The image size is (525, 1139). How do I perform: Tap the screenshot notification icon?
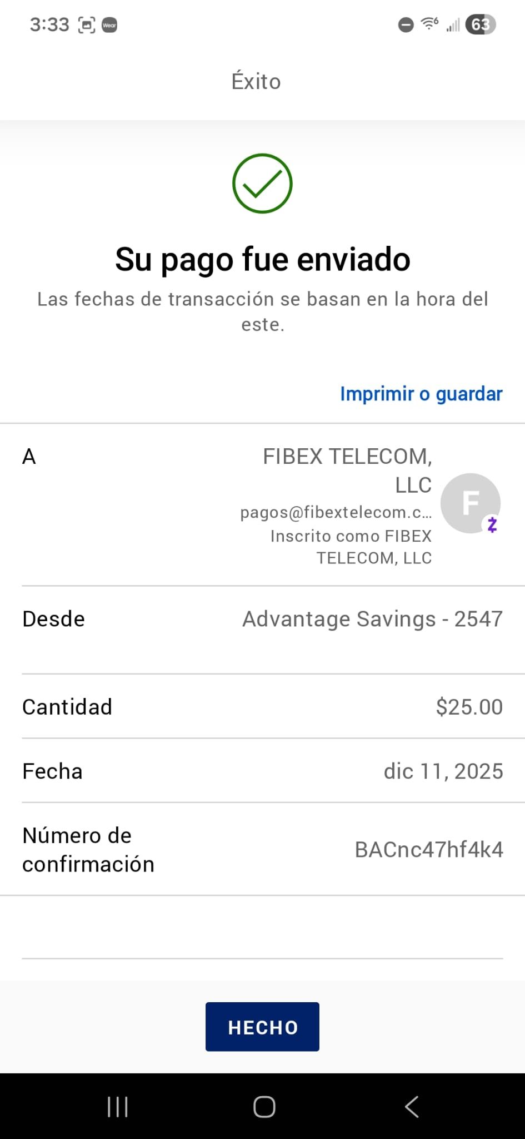click(x=87, y=25)
